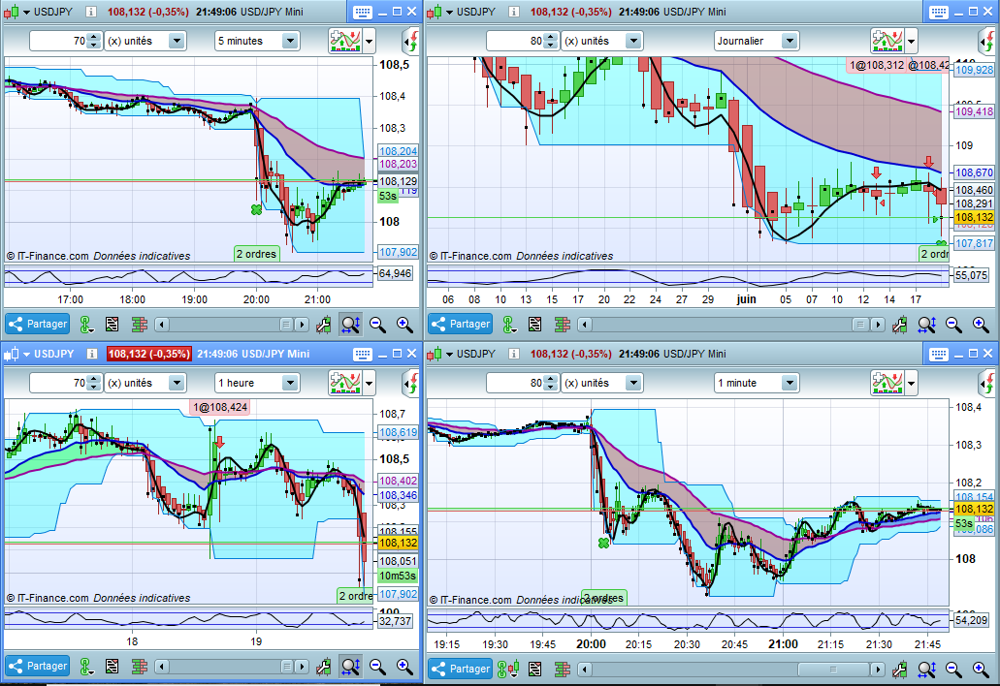The width and height of the screenshot is (1000, 686).
Task: Click units field showing 80 in Journalier chart
Action: [515, 42]
